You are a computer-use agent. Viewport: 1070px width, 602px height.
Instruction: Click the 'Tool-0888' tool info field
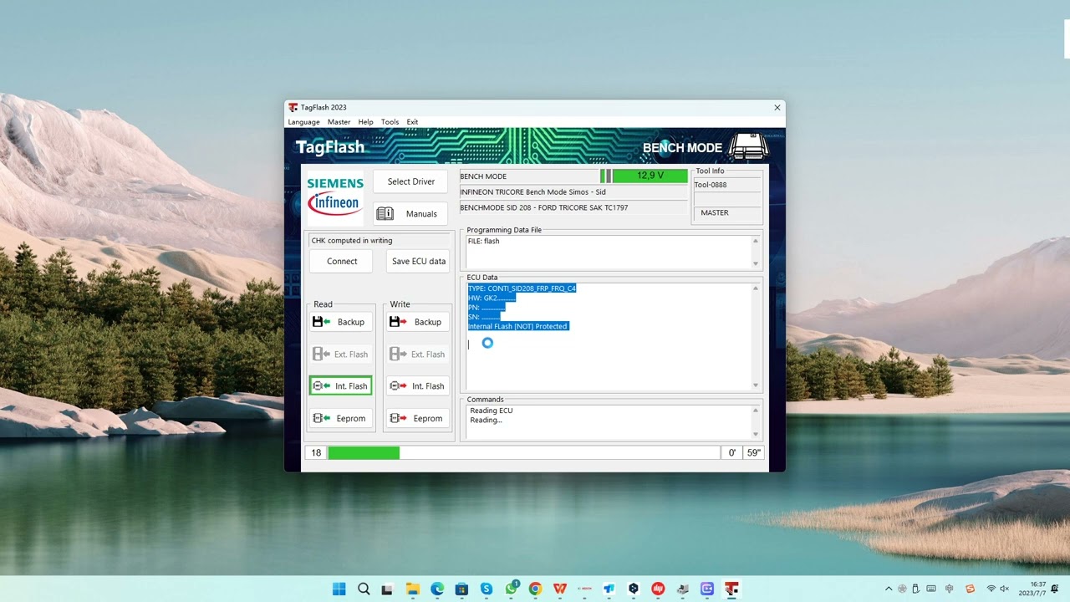(x=726, y=185)
